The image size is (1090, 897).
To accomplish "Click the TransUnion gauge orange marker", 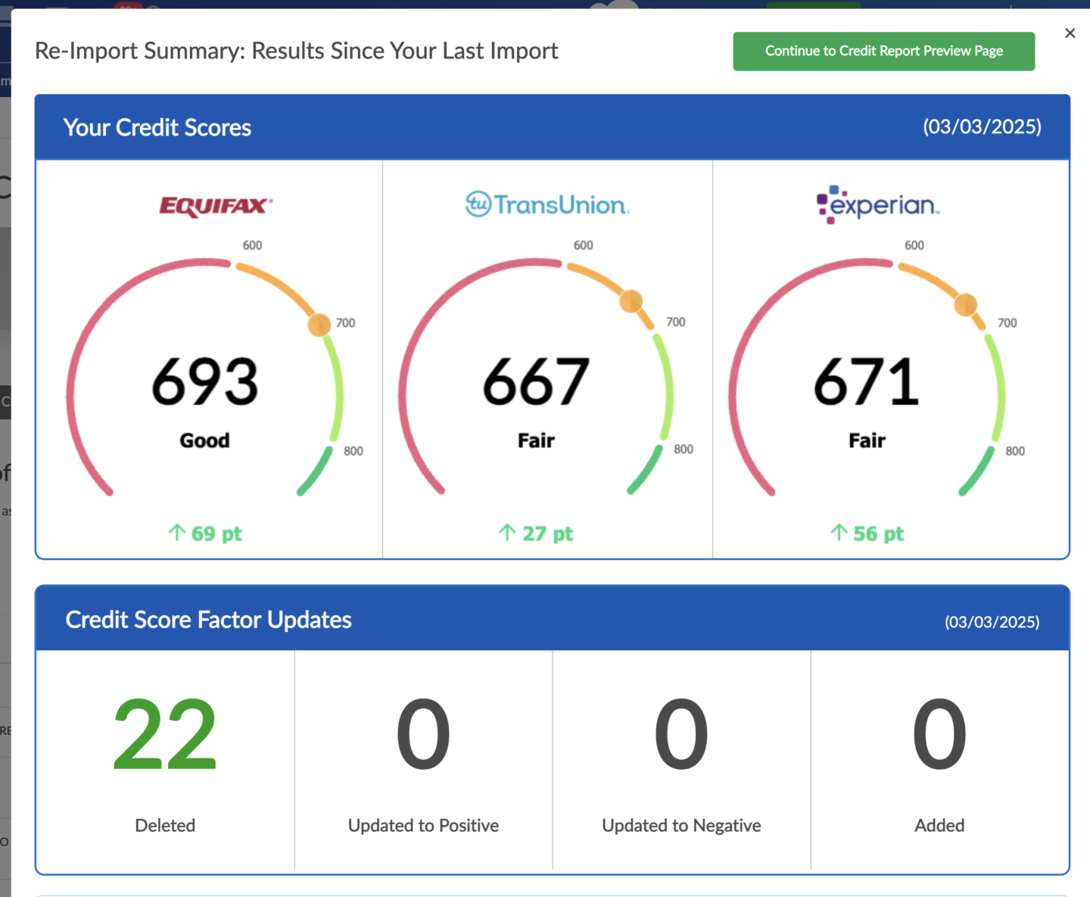I will click(x=631, y=301).
